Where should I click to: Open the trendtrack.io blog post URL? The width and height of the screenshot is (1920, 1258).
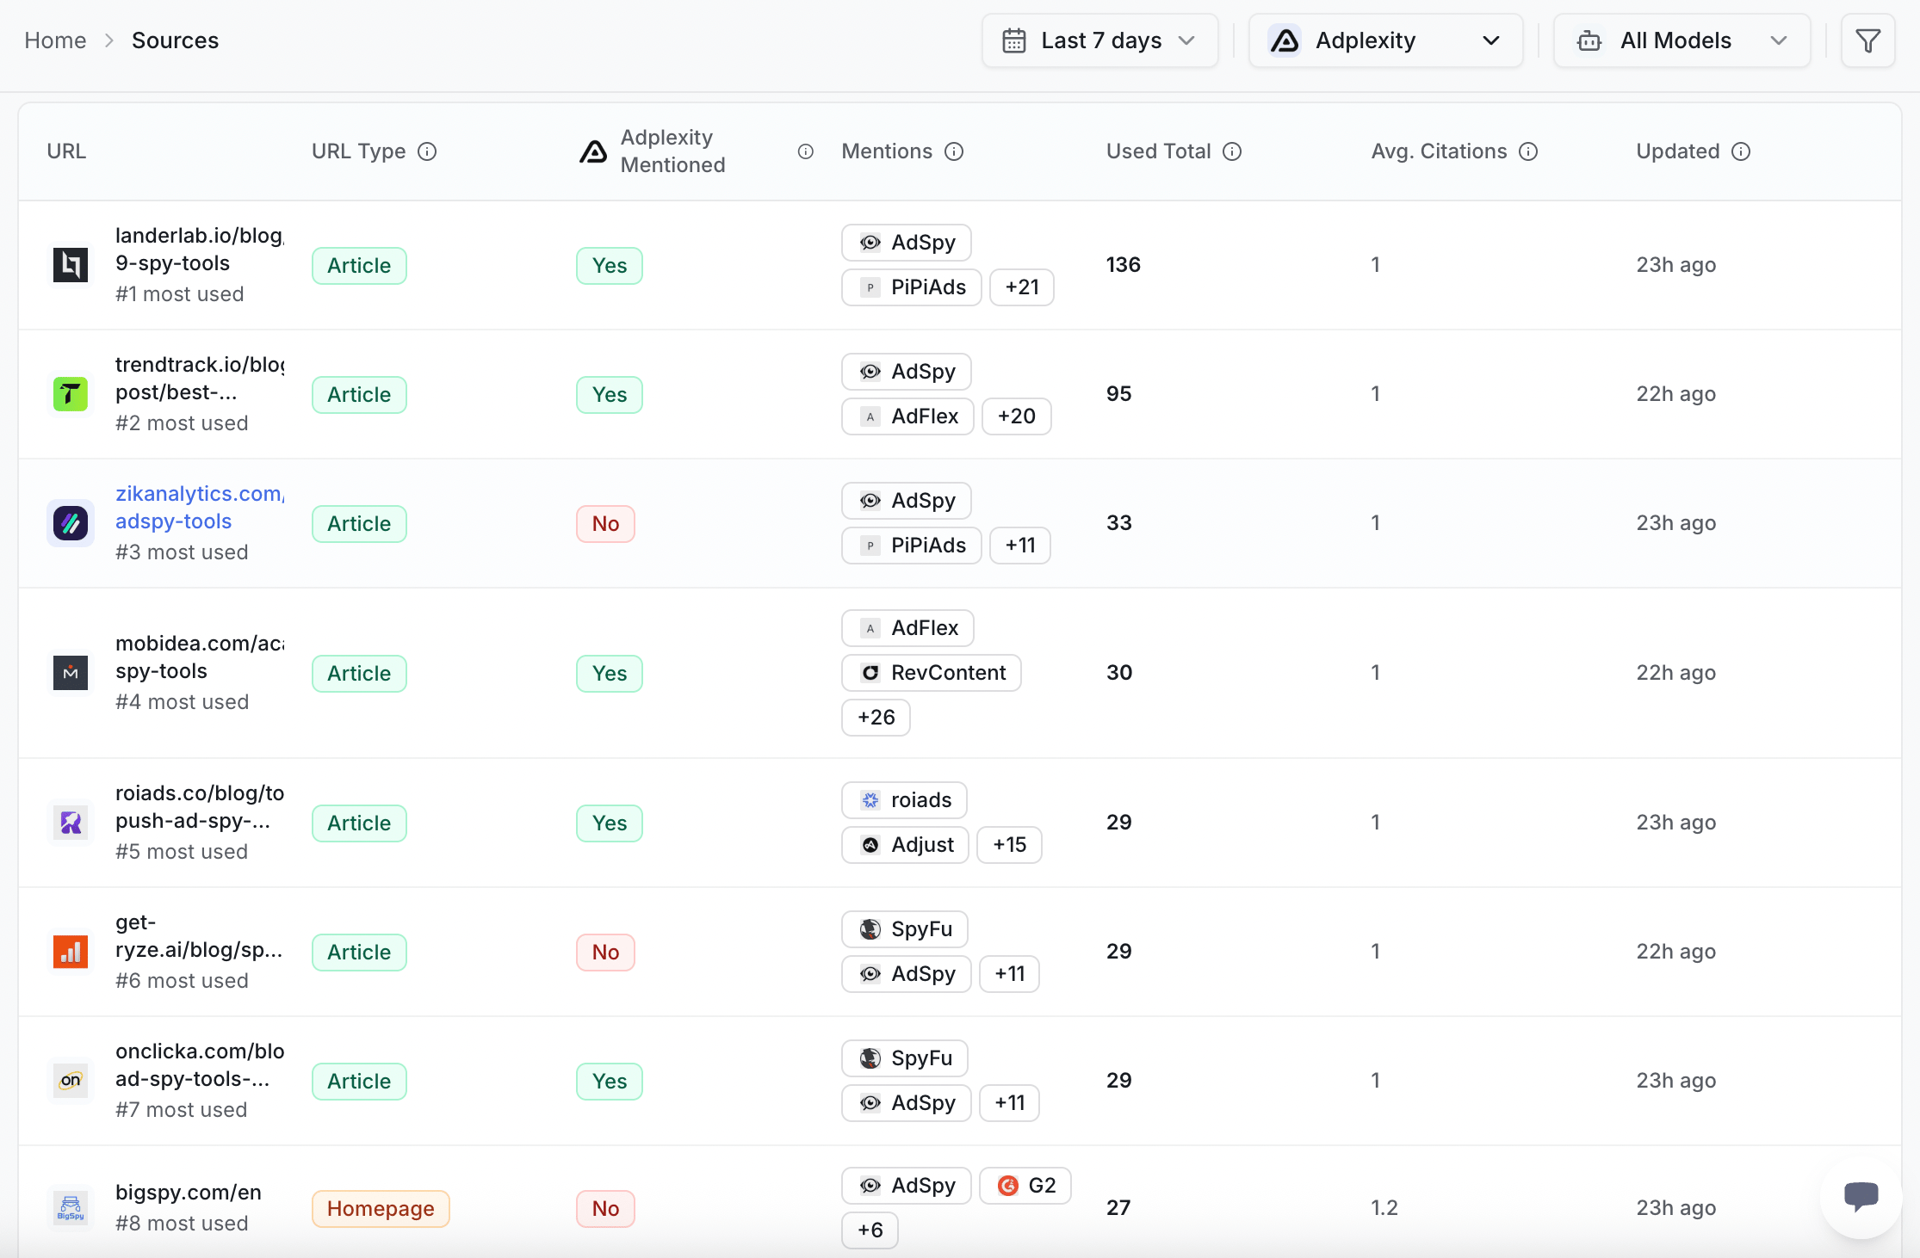[x=200, y=379]
